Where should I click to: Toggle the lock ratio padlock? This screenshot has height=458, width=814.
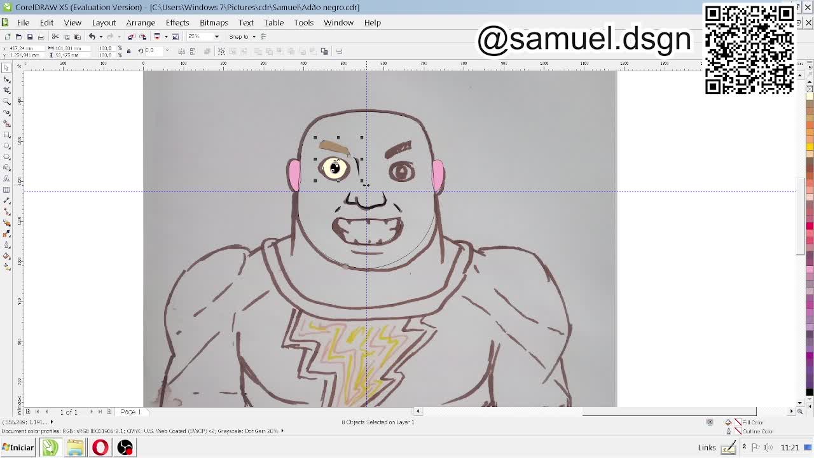[128, 51]
